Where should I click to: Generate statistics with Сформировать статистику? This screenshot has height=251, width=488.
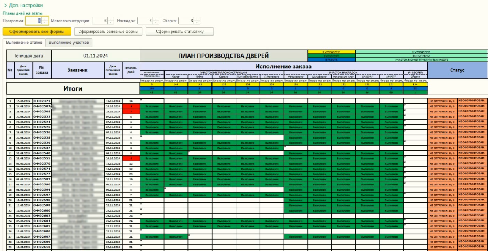click(x=179, y=31)
